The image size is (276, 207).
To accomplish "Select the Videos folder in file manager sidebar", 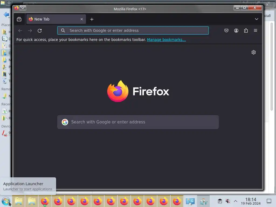I will point(6,74).
